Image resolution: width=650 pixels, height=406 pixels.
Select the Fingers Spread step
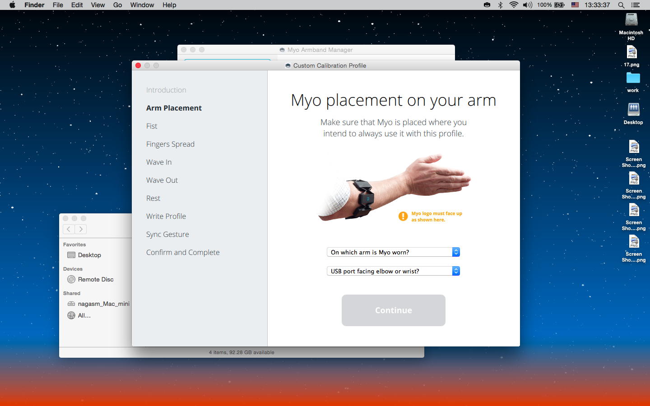pos(170,144)
